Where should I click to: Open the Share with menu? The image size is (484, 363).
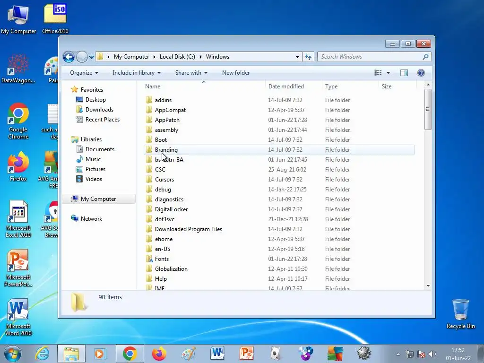click(x=191, y=73)
